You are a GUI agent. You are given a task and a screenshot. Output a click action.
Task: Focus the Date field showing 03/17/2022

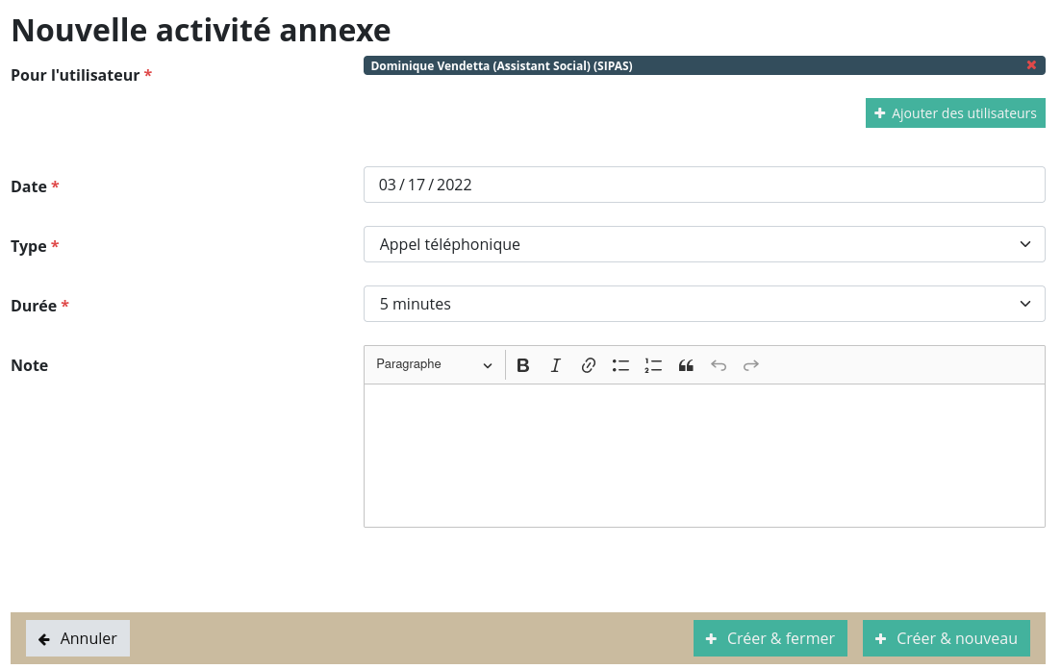(703, 185)
